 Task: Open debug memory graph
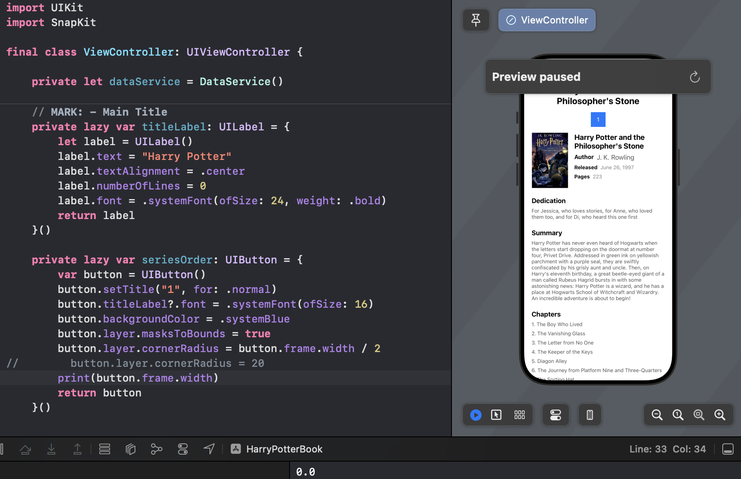pos(157,449)
